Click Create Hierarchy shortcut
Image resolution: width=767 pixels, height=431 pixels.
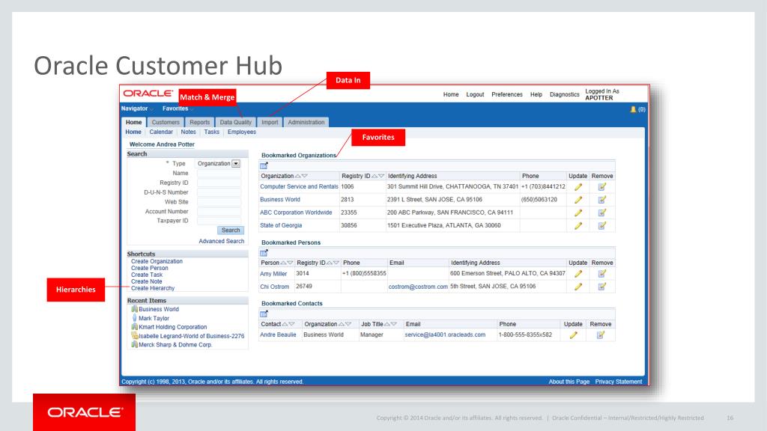153,288
